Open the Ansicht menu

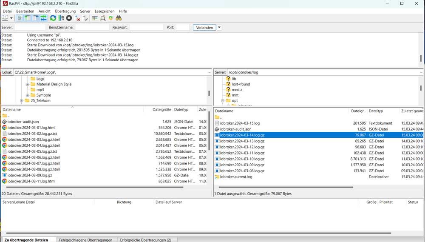45,11
